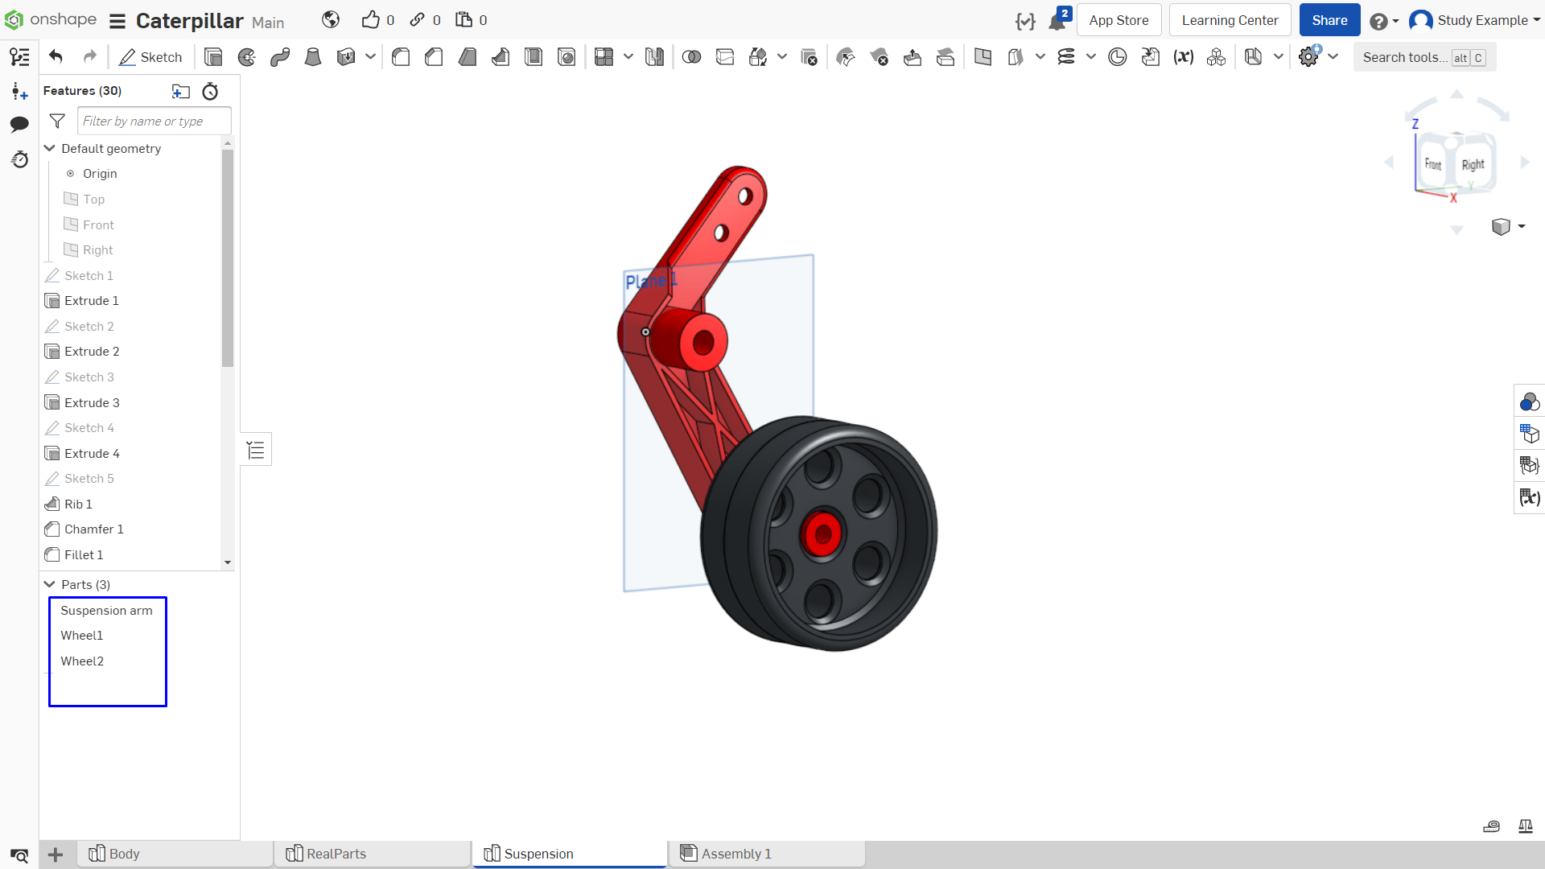This screenshot has width=1545, height=869.
Task: Click the feature list scrollbar down arrow
Action: [x=228, y=562]
